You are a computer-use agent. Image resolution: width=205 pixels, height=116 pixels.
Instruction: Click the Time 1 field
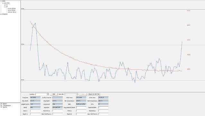pyautogui.click(x=35, y=111)
